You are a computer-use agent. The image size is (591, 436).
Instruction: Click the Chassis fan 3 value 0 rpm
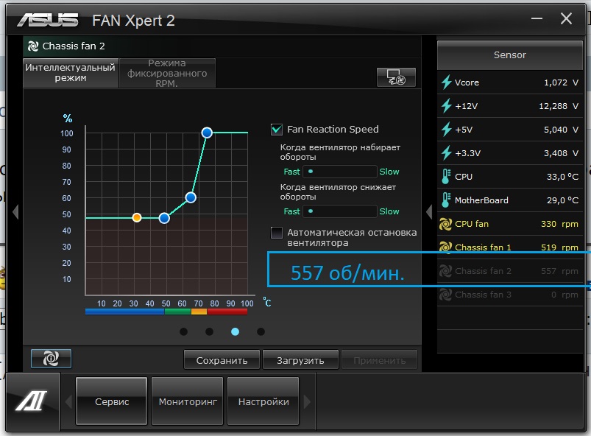coord(565,295)
